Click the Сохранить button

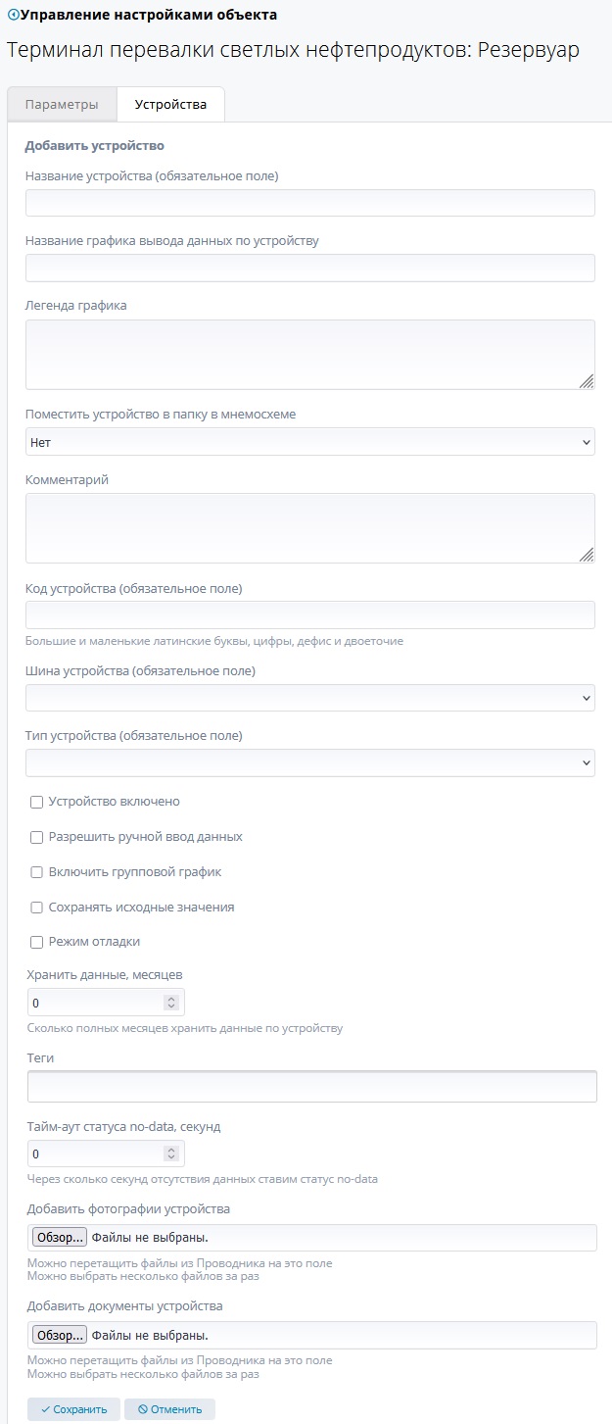73,1409
